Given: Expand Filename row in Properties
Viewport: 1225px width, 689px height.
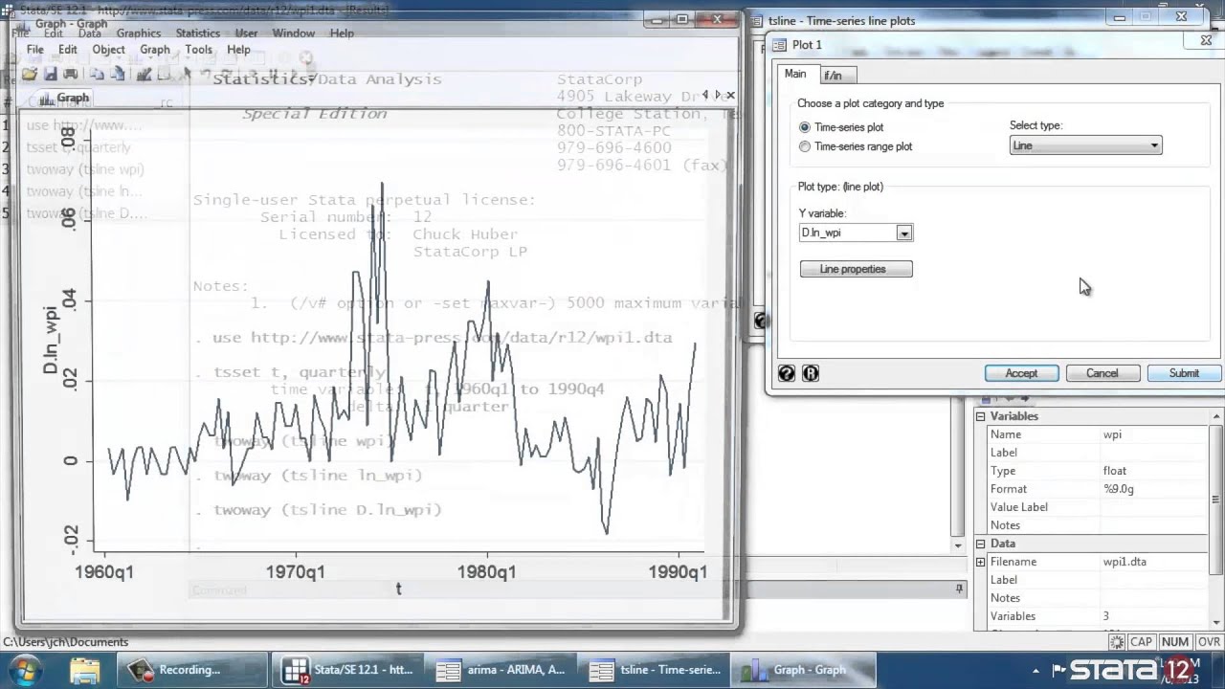Looking at the screenshot, I should coord(980,562).
